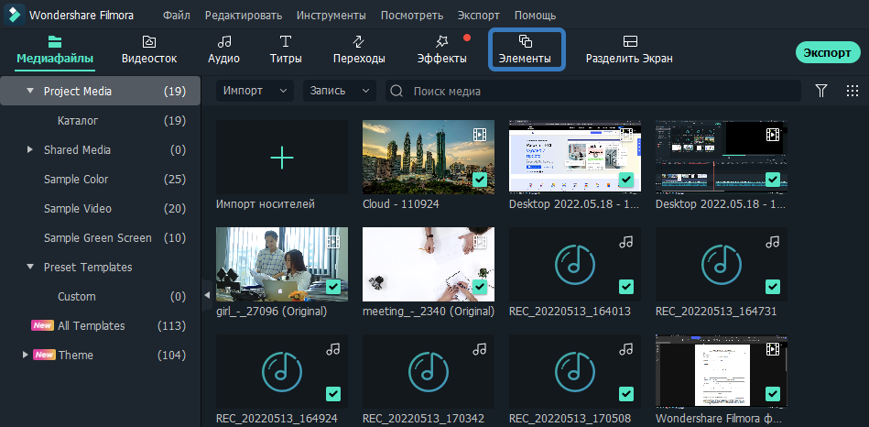This screenshot has width=869, height=427.
Task: Click film strip badge on Cloud - 110924
Action: pyautogui.click(x=480, y=134)
